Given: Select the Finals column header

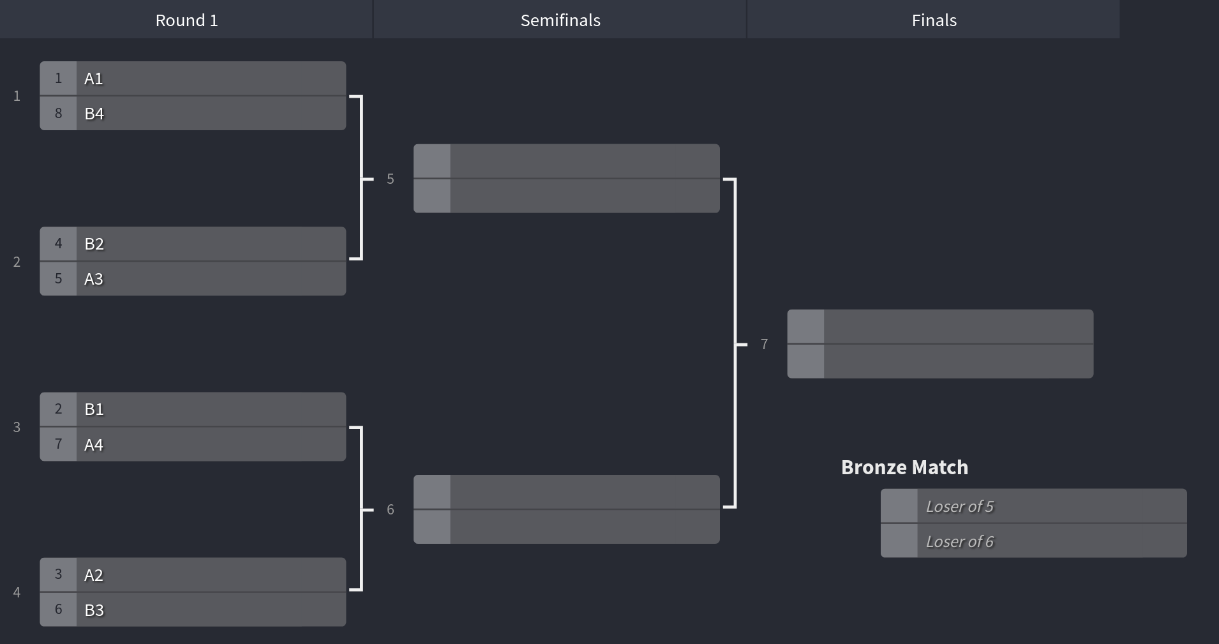Looking at the screenshot, I should (934, 20).
